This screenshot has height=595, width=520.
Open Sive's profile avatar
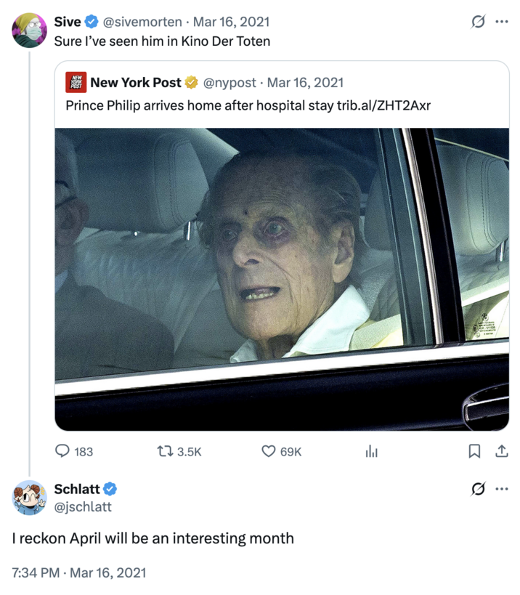[x=29, y=30]
